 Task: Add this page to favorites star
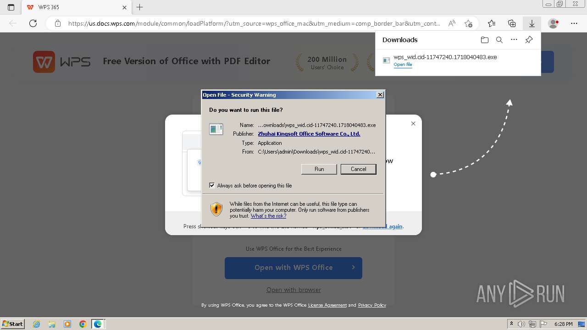[x=468, y=23]
